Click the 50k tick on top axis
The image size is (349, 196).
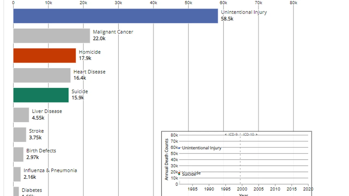tap(188, 3)
